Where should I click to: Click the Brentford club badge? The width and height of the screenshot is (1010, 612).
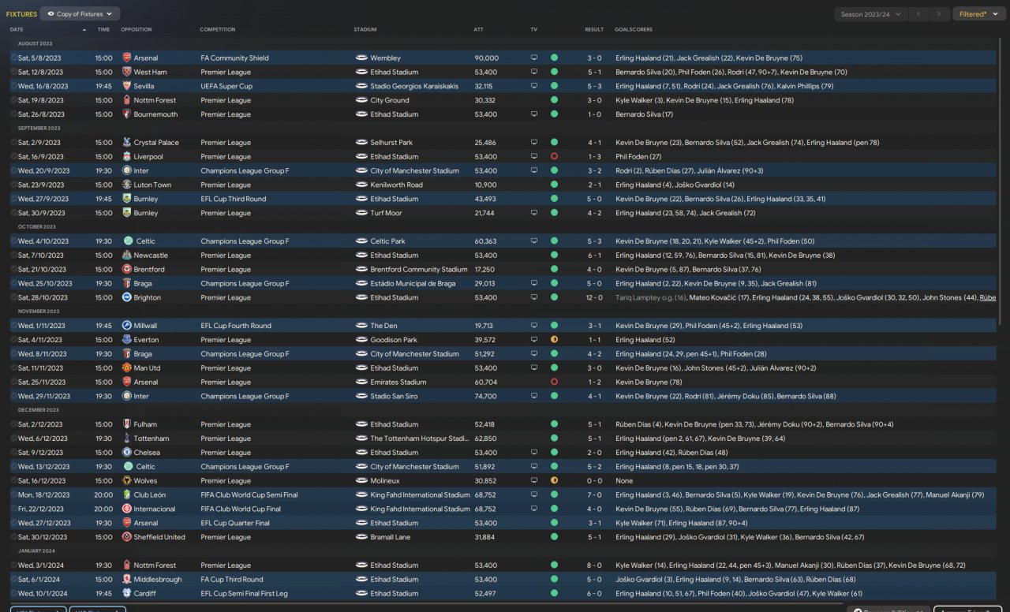coord(127,270)
